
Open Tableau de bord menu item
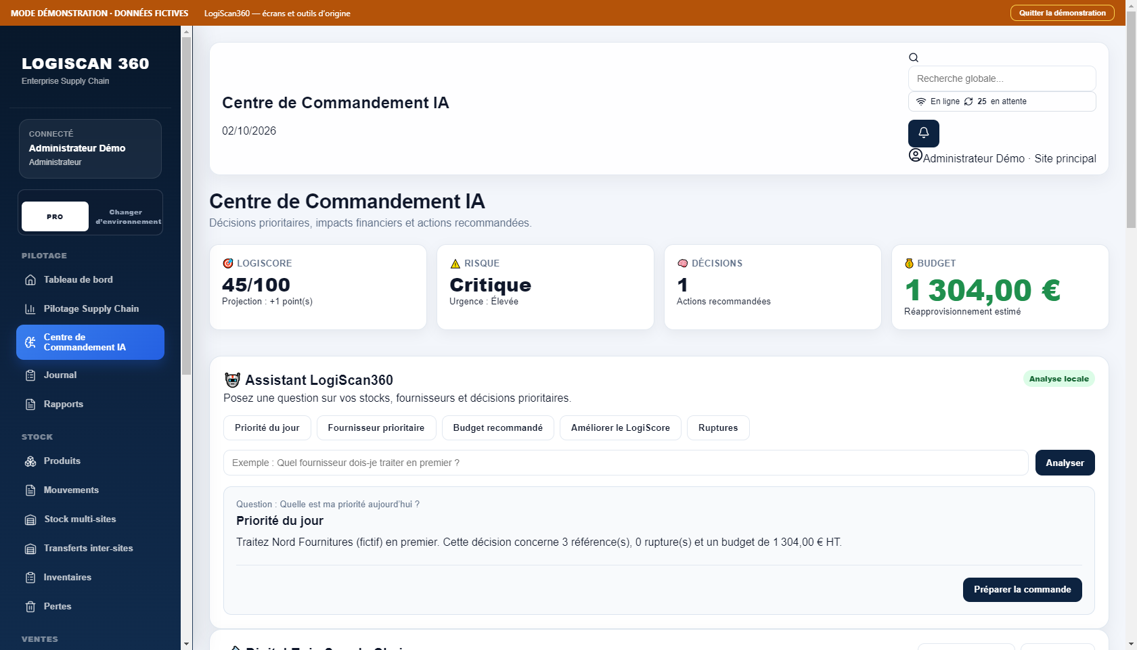[90, 280]
